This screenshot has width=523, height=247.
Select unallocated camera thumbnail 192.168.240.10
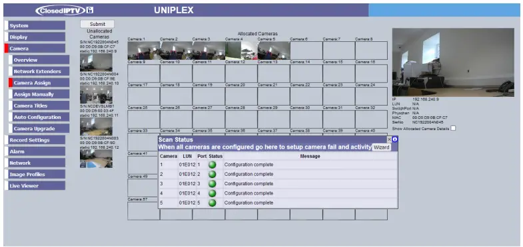pos(96,95)
